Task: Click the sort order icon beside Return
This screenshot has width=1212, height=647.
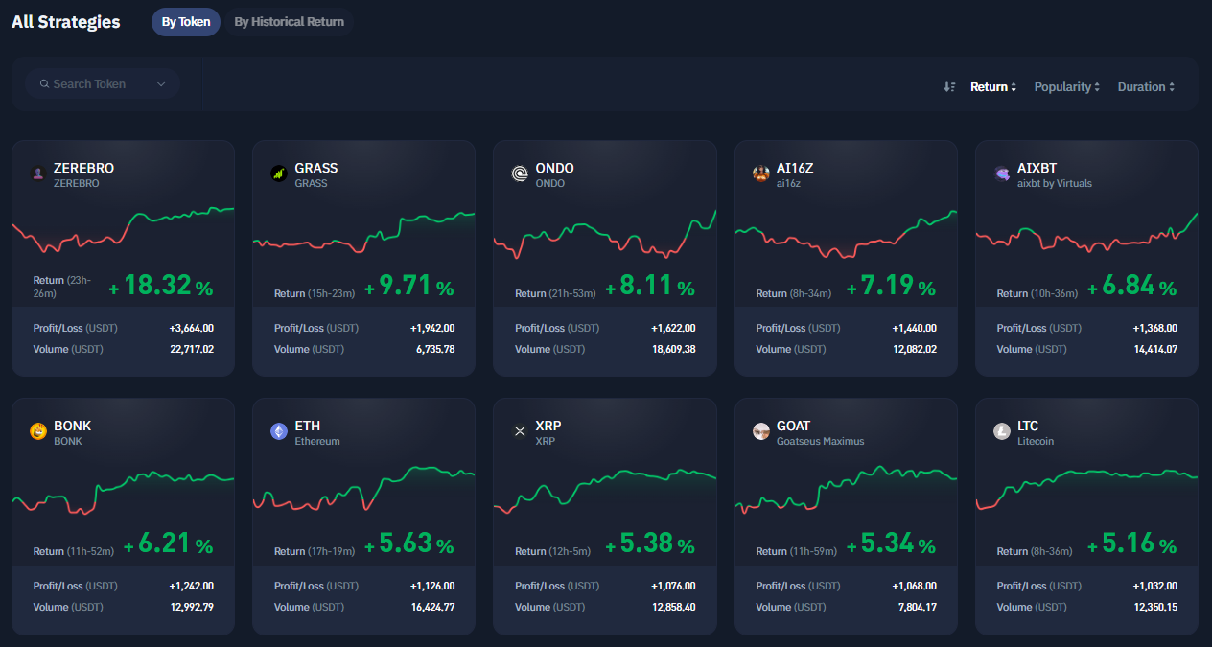Action: [949, 87]
